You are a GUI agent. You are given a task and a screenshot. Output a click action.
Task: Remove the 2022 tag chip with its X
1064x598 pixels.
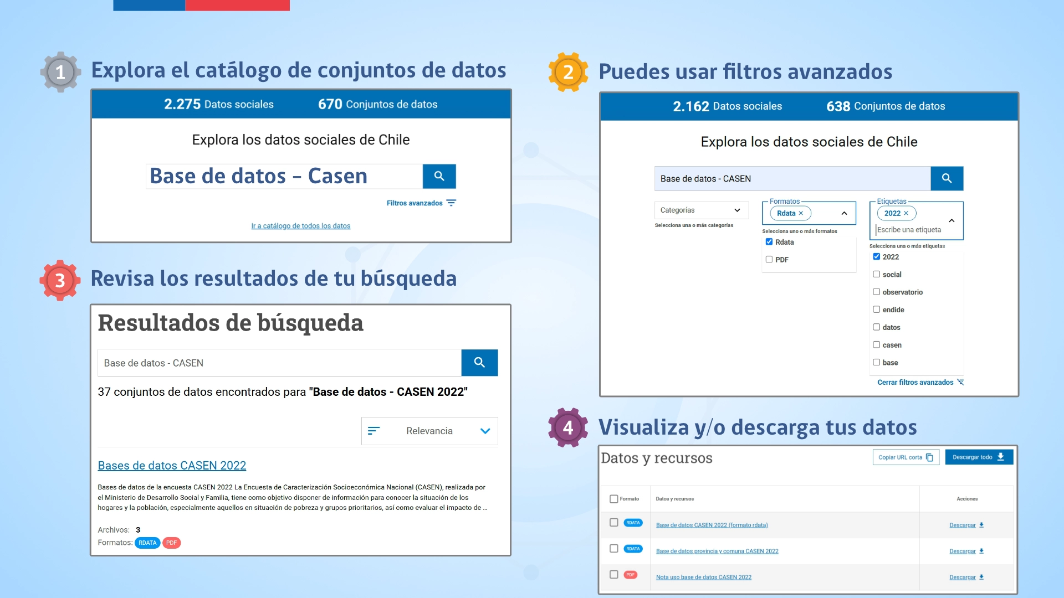[x=906, y=213]
